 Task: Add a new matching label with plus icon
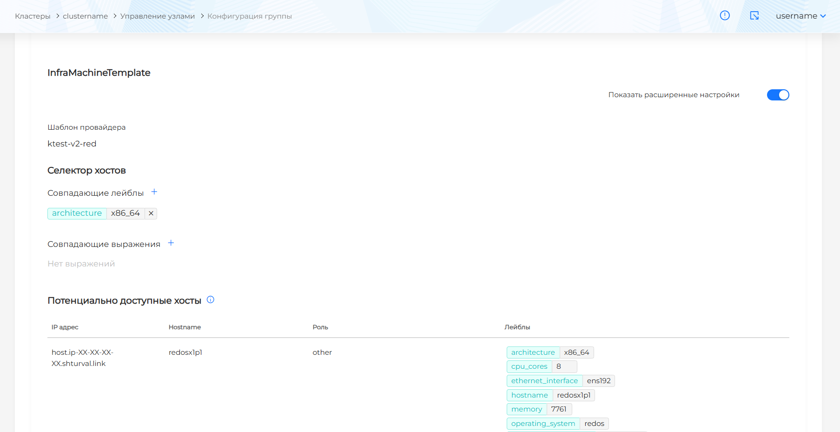(x=154, y=192)
